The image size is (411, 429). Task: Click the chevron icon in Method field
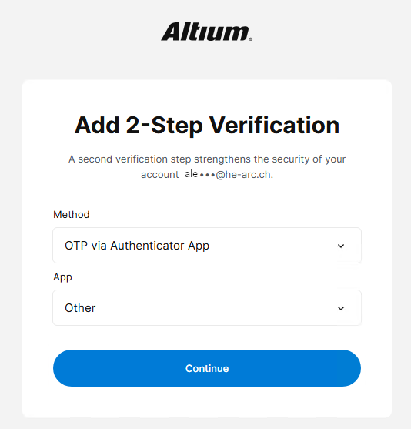[341, 246]
